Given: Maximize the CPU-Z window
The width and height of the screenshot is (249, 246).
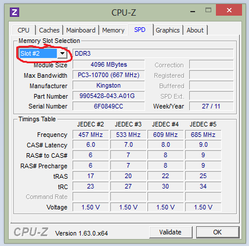Looking at the screenshot, I should pyautogui.click(x=208, y=10).
